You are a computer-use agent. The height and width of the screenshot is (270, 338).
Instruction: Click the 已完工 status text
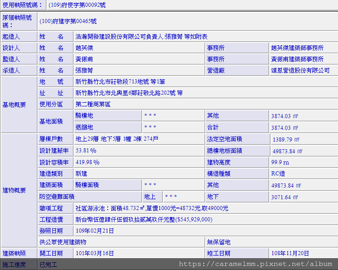(x=48, y=265)
